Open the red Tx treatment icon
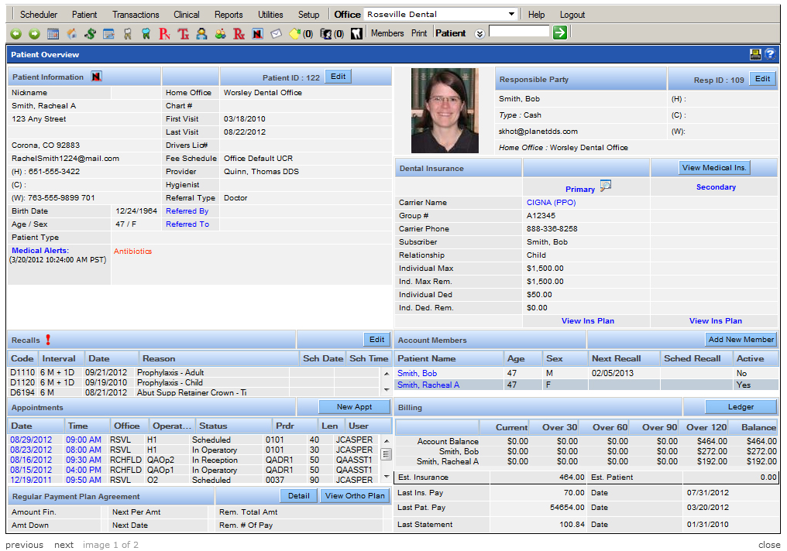The width and height of the screenshot is (787, 551). pos(184,33)
